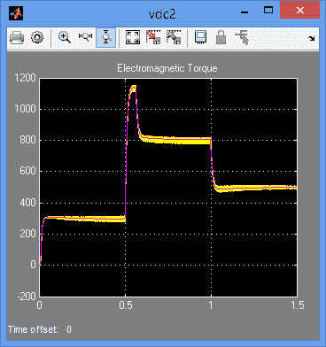Screen dimensions: 326x347
Task: Toggle the Zoom Y-axis tool
Action: 105,37
